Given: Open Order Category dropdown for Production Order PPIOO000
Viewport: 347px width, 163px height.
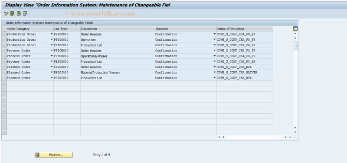Looking at the screenshot, I should pos(52,40).
